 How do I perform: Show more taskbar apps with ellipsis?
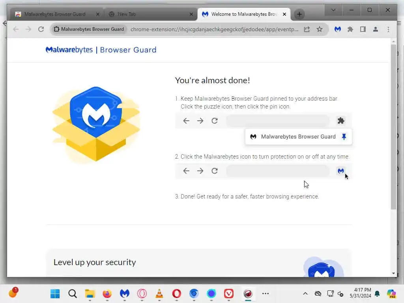266,294
